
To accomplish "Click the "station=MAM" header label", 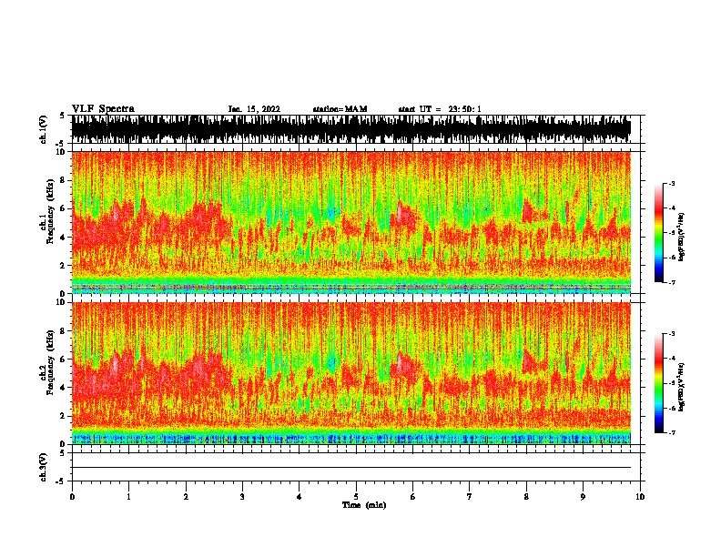I will 340,109.
